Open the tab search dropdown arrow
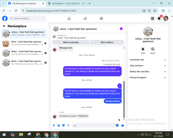This screenshot has width=173, height=138. (3, 3)
